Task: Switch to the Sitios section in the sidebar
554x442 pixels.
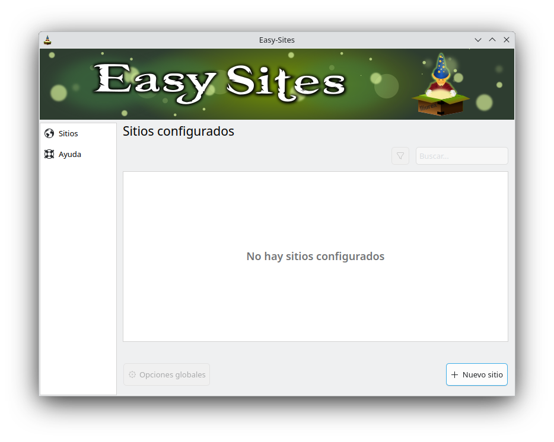Action: 68,133
